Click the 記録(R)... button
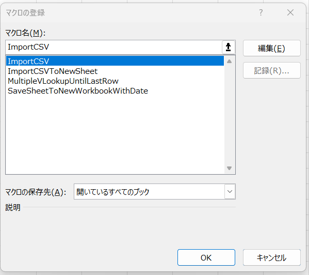The image size is (309, 275). [x=272, y=70]
